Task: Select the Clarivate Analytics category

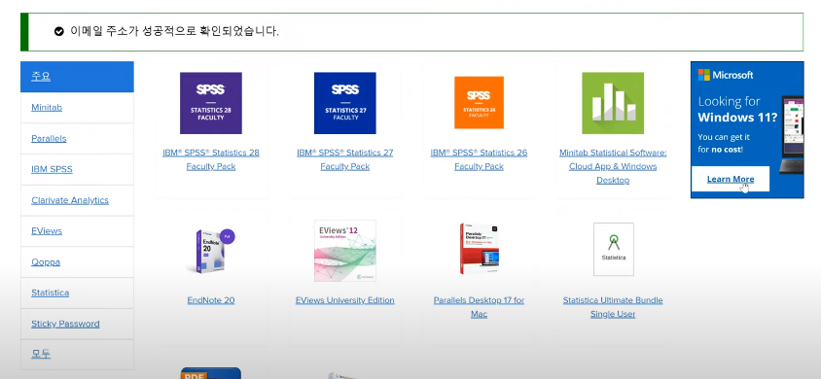Action: [x=77, y=200]
